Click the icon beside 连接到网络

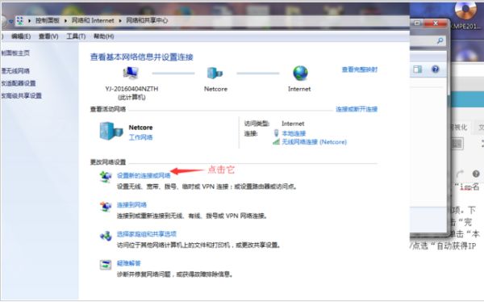click(x=106, y=206)
